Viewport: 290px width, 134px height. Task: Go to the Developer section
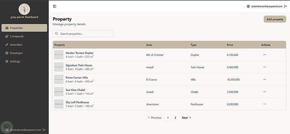[x=16, y=53]
